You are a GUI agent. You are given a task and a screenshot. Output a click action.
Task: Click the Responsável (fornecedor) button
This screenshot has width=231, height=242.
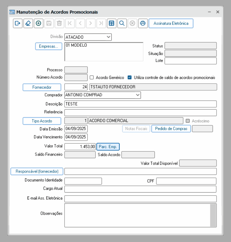coord(37,171)
